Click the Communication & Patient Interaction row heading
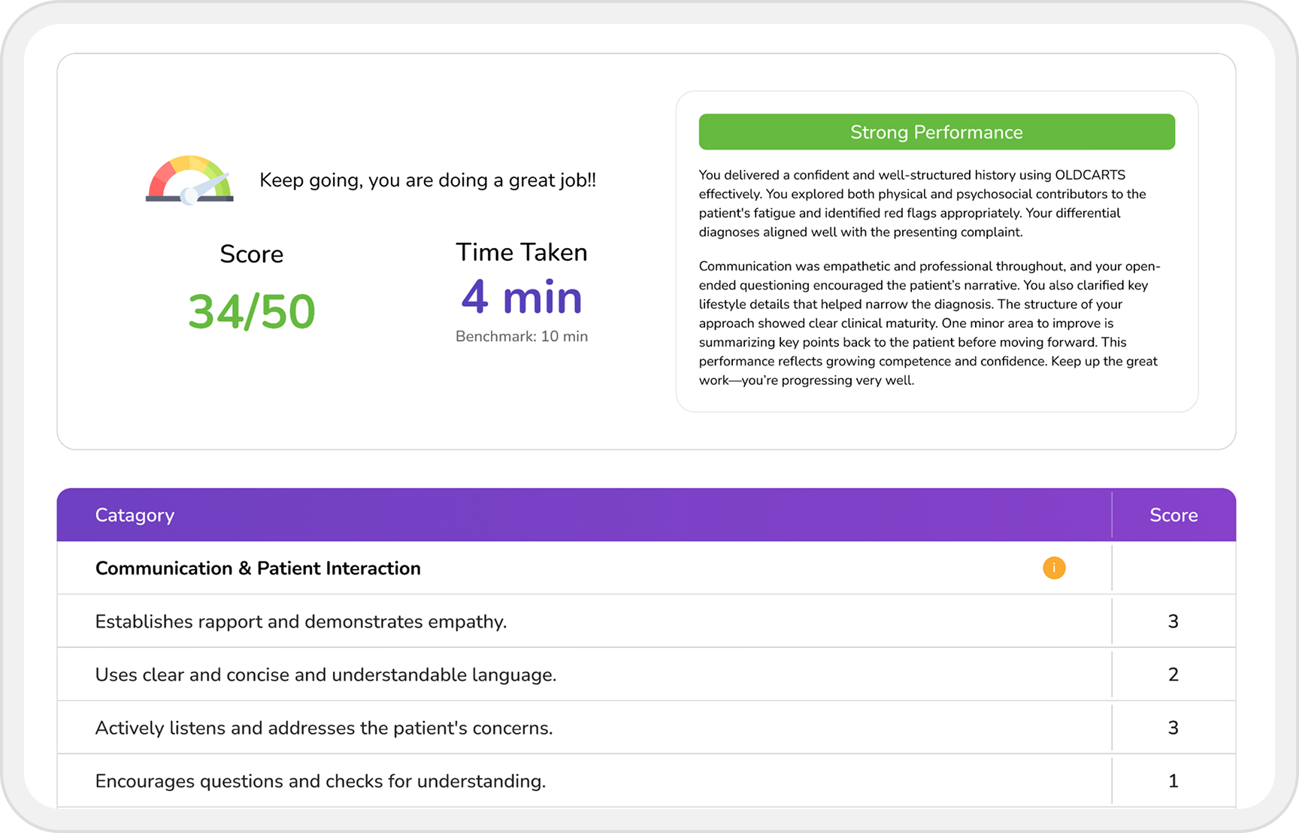 258,568
